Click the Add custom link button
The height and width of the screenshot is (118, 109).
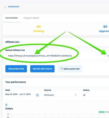[70, 69]
